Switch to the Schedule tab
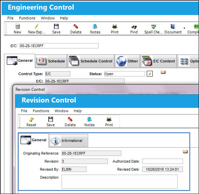This screenshot has height=194, width=199. tap(51, 61)
